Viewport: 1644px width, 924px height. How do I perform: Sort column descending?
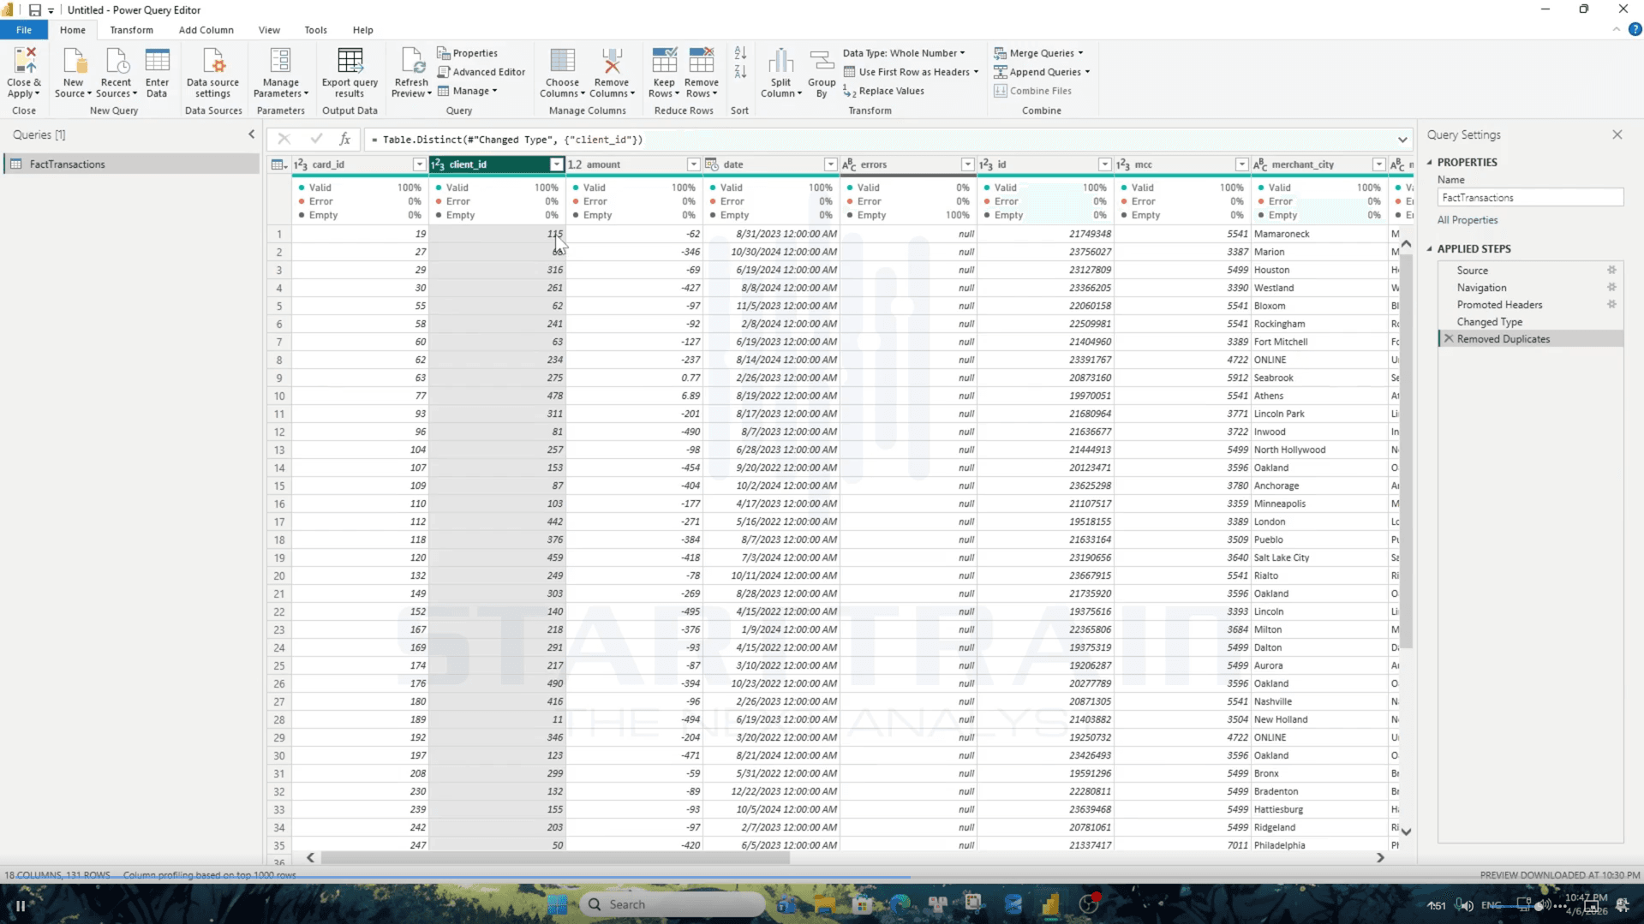point(740,72)
